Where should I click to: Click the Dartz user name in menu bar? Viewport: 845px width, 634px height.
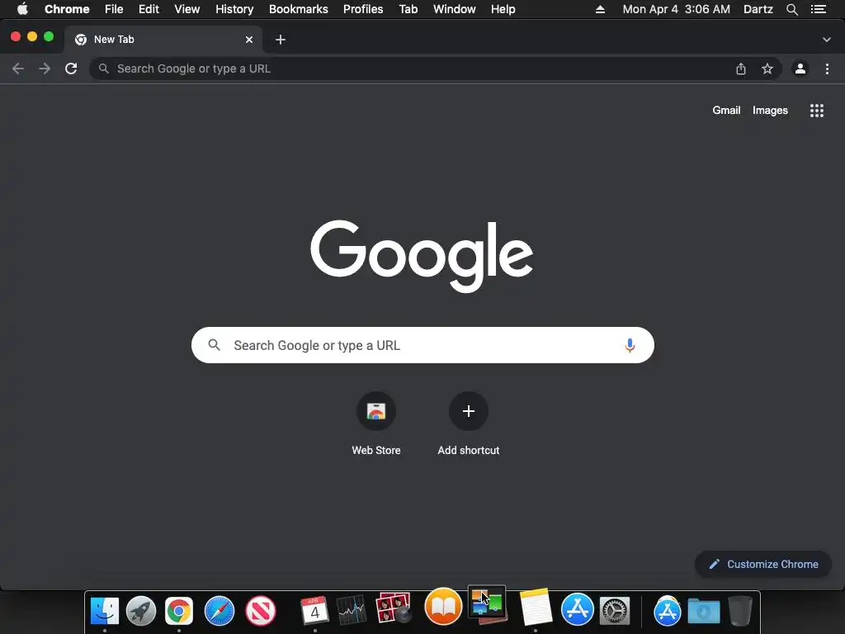pyautogui.click(x=758, y=9)
